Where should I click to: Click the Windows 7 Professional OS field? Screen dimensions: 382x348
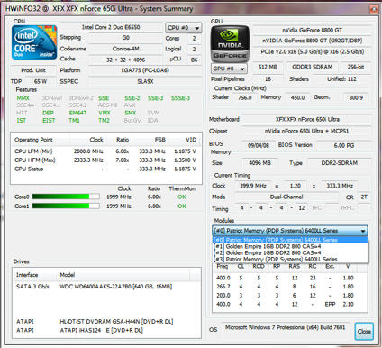[285, 327]
